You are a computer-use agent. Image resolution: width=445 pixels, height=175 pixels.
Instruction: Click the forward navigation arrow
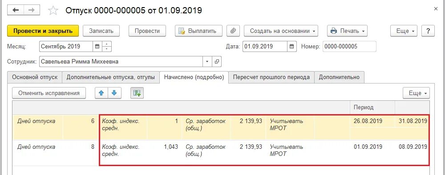click(x=32, y=10)
